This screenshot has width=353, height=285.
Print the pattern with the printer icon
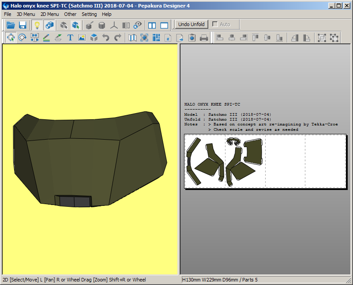click(204, 38)
